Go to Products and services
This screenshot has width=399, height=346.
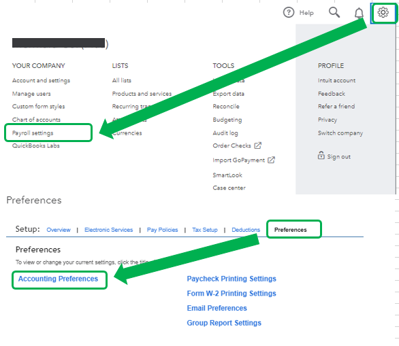coord(142,94)
